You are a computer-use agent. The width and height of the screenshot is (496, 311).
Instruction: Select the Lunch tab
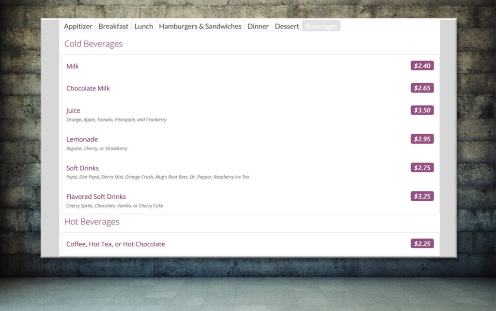tap(143, 26)
